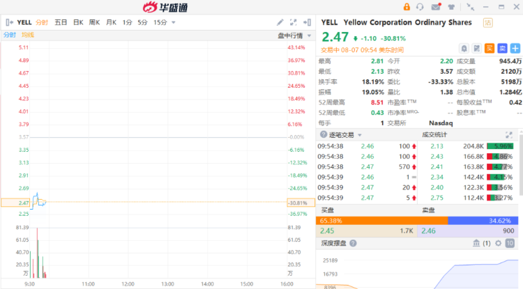Switch to the 五日 chart tab
This screenshot has height=289, width=523.
click(61, 22)
